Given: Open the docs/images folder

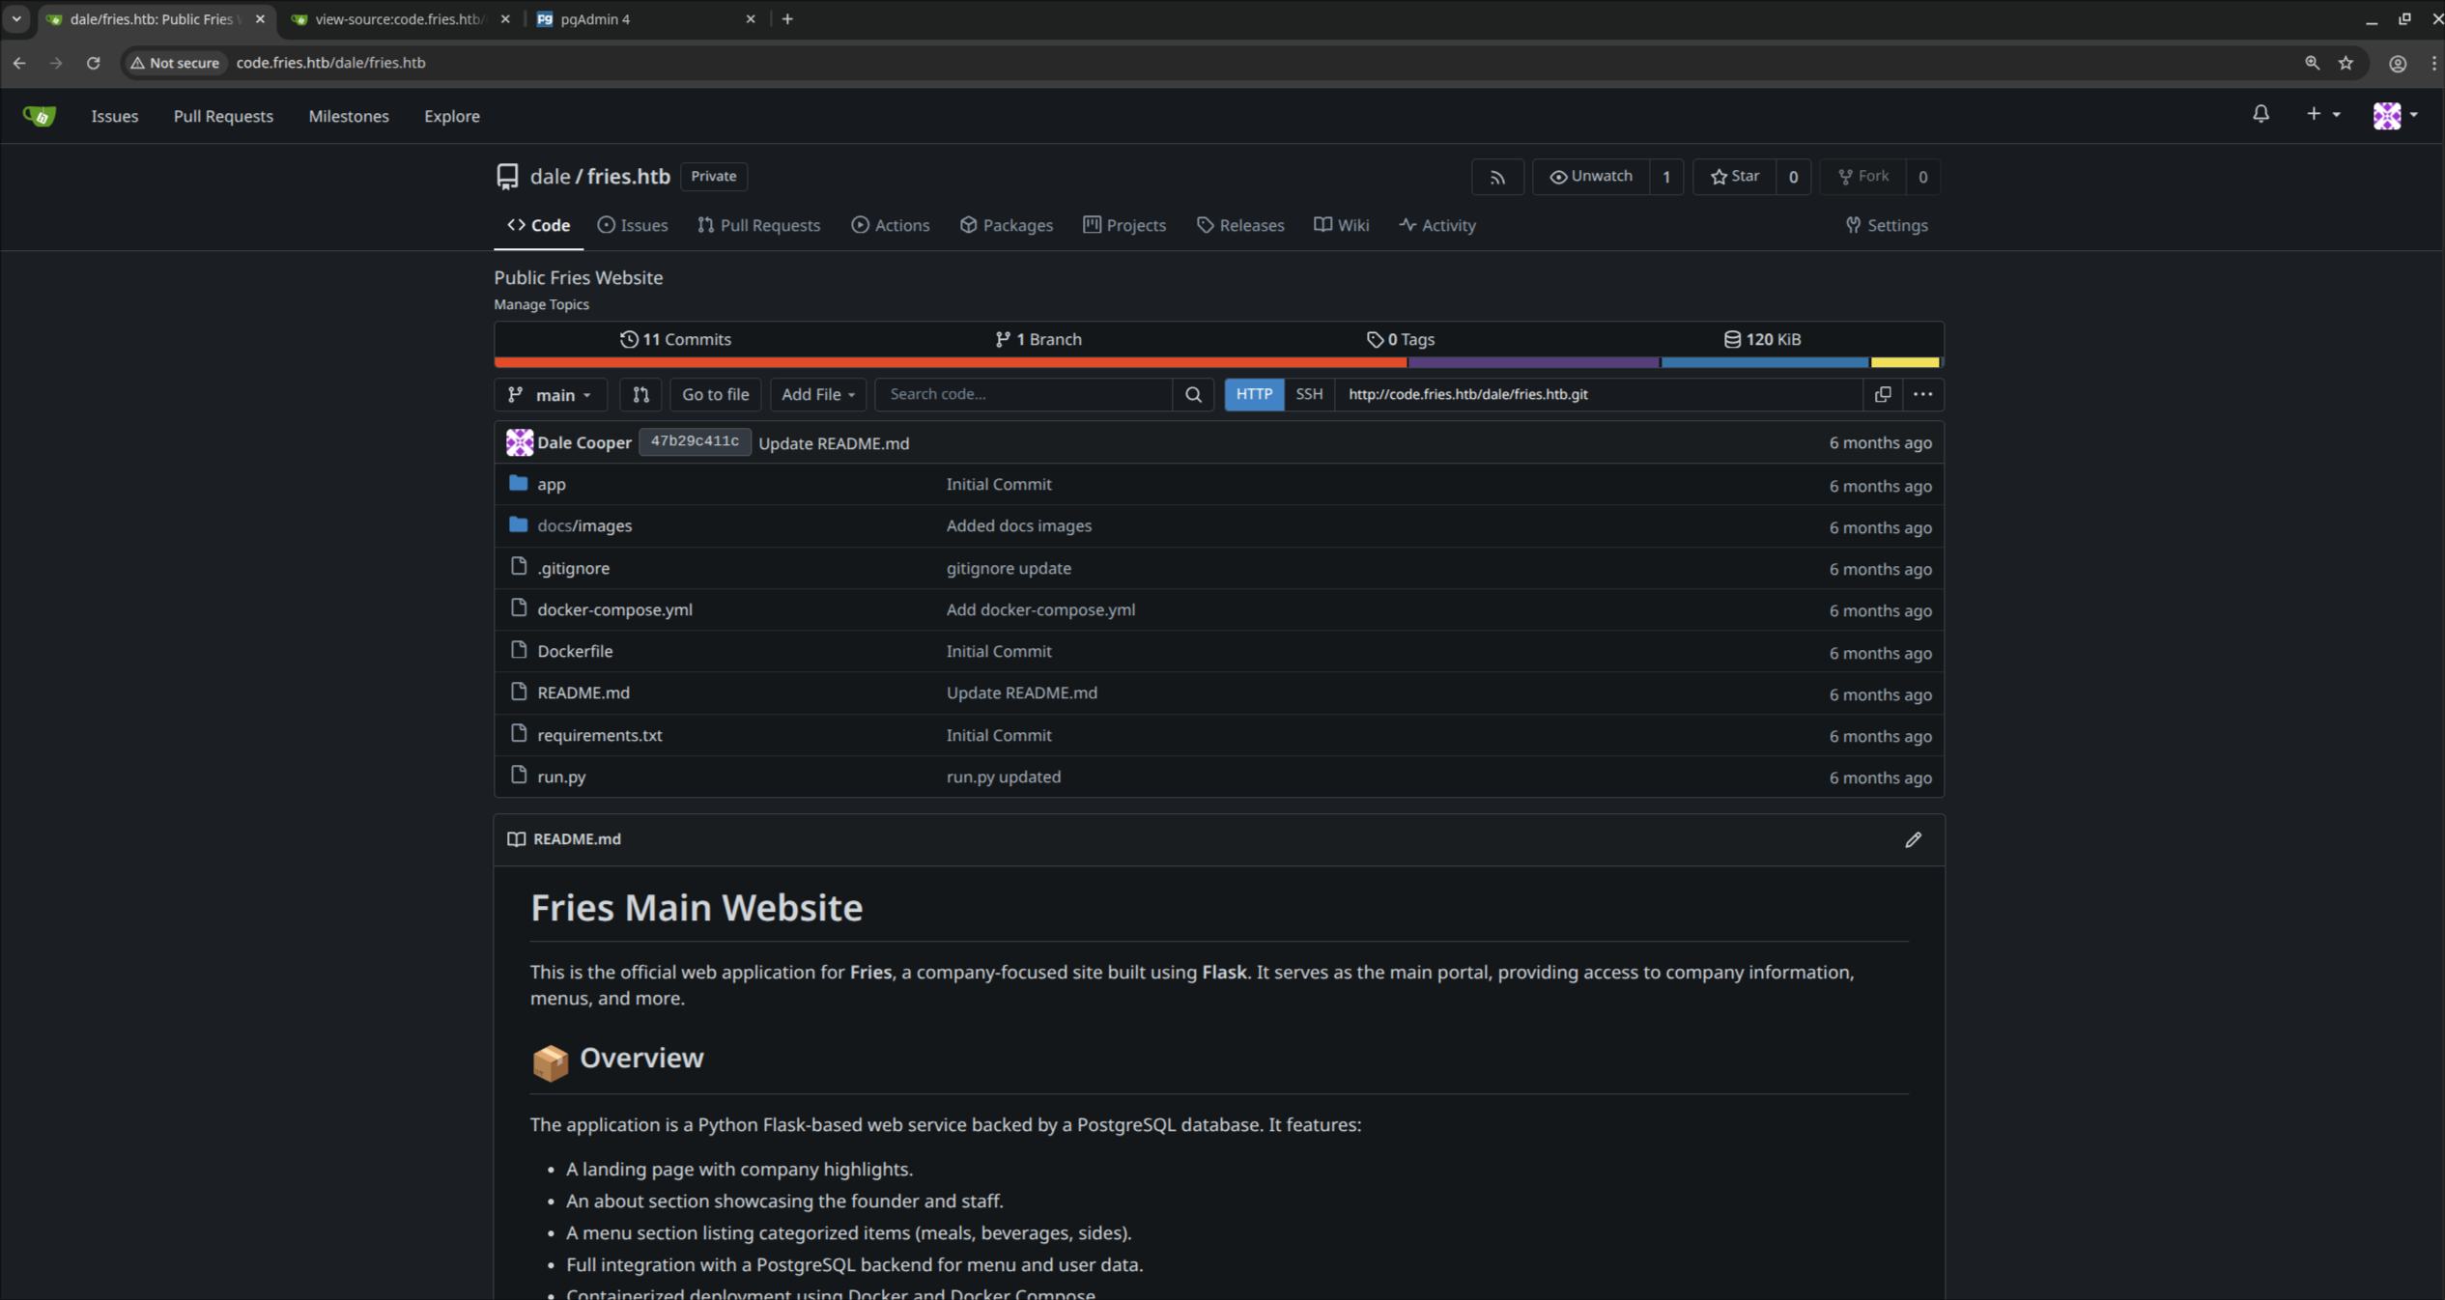Looking at the screenshot, I should (584, 525).
